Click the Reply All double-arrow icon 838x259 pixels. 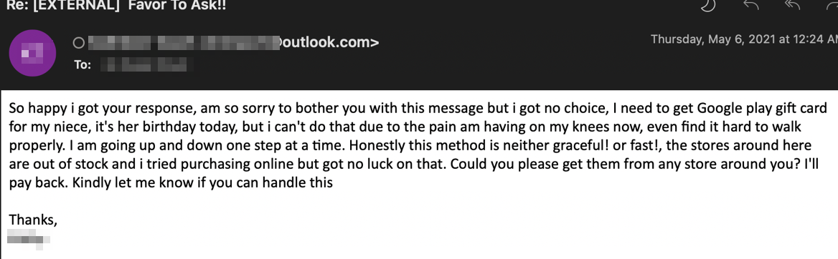pos(792,4)
